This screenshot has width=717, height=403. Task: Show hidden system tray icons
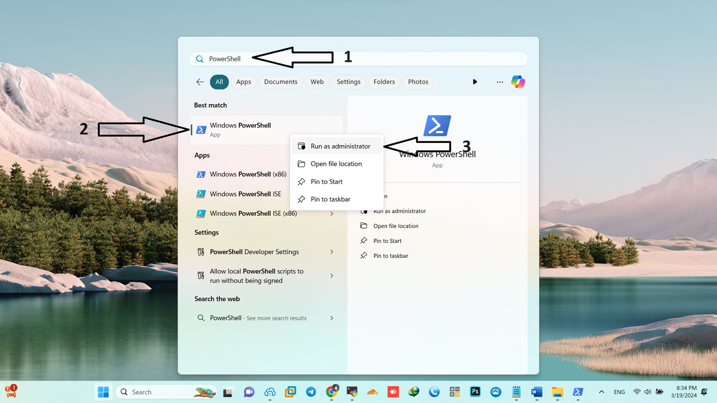click(x=601, y=392)
